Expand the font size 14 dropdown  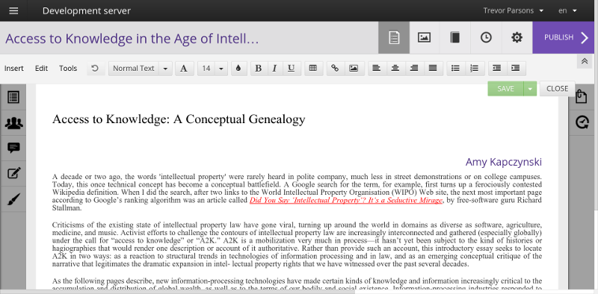221,69
